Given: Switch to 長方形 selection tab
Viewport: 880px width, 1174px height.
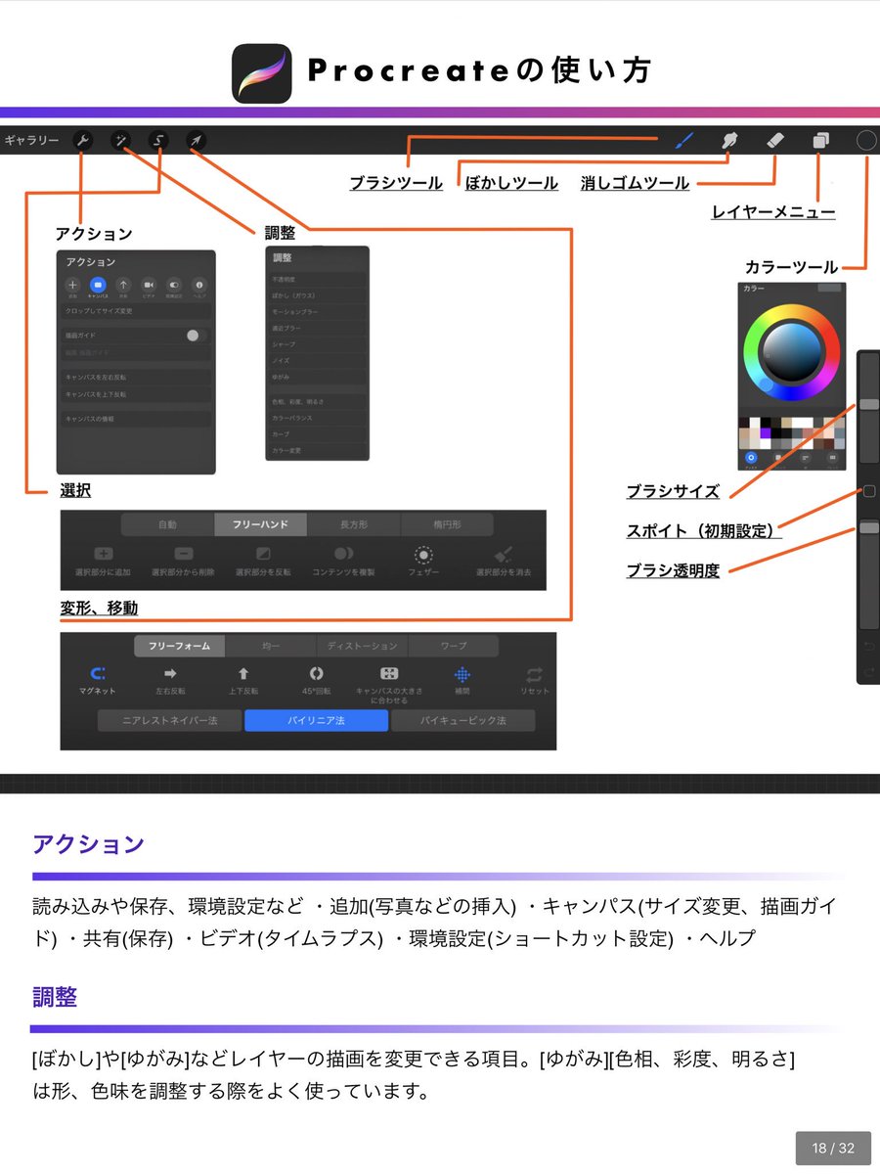Looking at the screenshot, I should (x=354, y=524).
